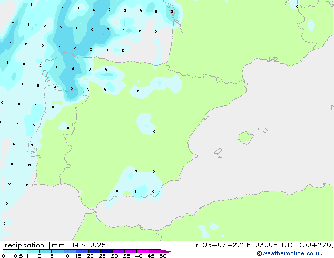Click the 0.5–1 mm legend color swatch
This screenshot has height=258, width=334.
21,251
